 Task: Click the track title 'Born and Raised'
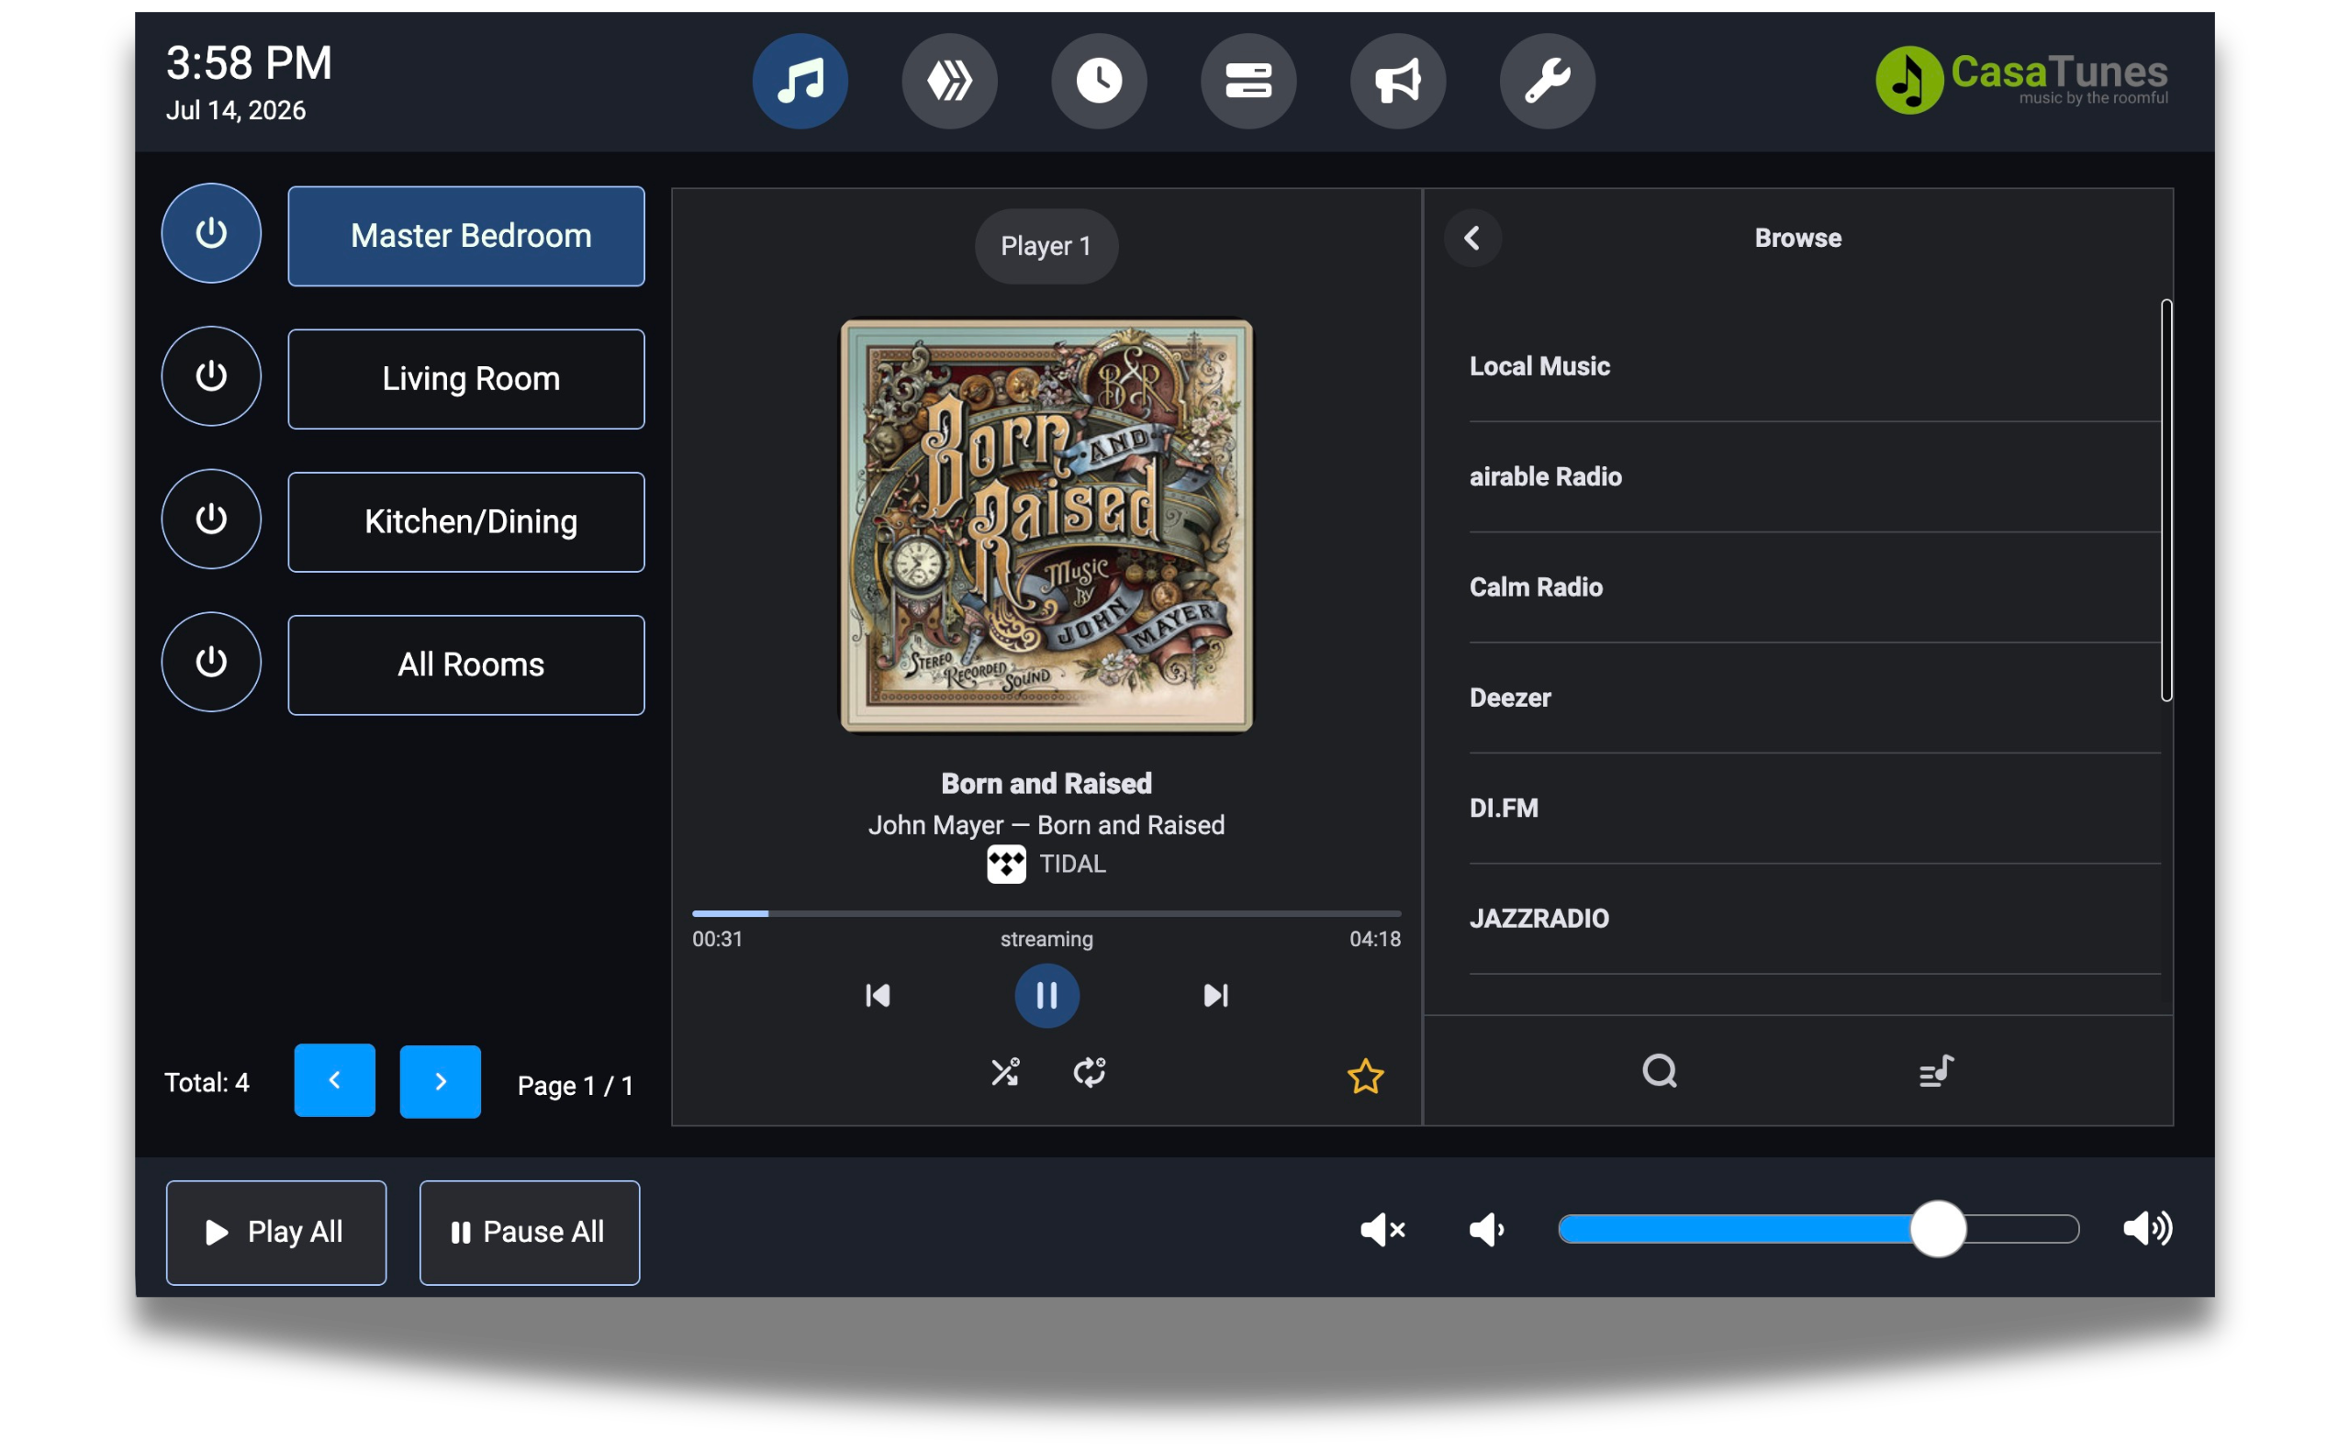(x=1046, y=784)
